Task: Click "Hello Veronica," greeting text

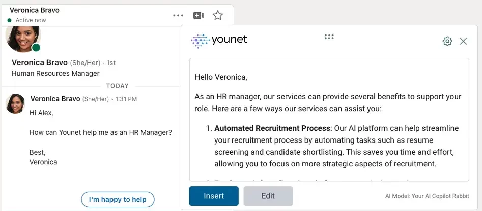Action: (x=221, y=77)
